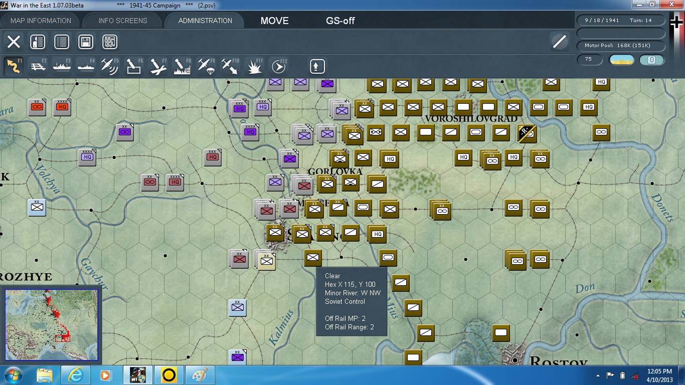685x385 pixels.
Task: Select the ADMINISTRATION tab
Action: coord(205,21)
